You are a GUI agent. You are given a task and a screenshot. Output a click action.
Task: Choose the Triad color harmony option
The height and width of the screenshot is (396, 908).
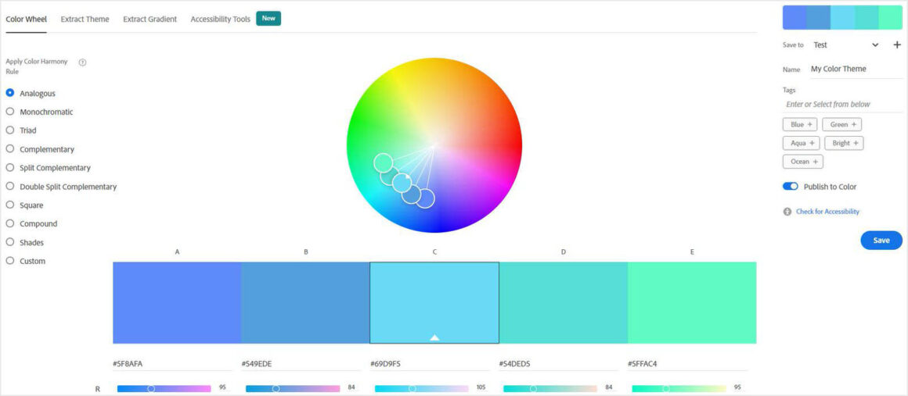(10, 130)
